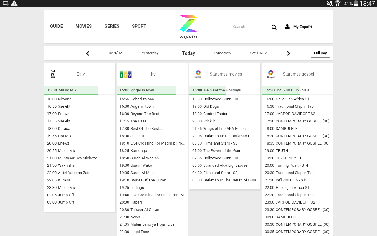377x236 pixels.
Task: Open the Eatv channel name
Action: [x=81, y=74]
